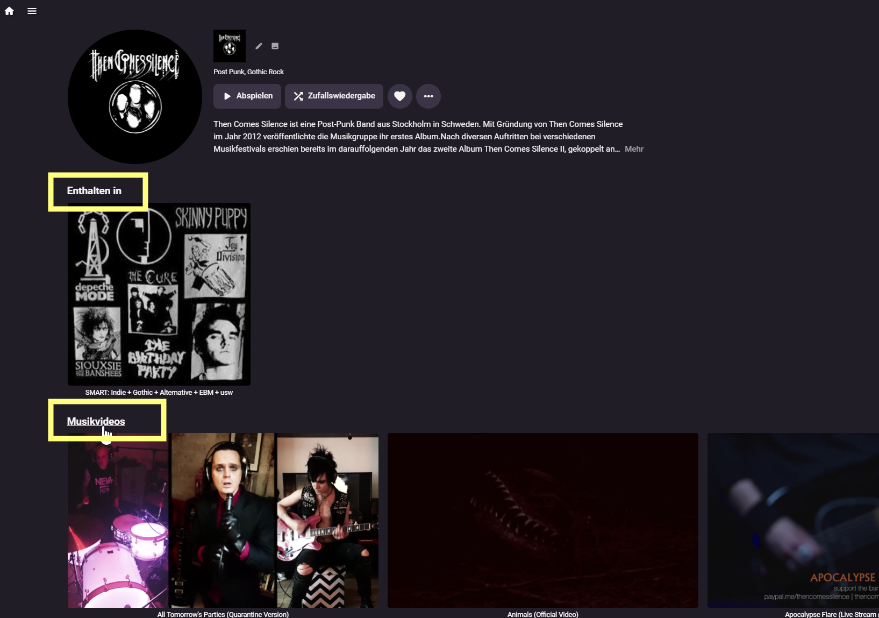
Task: Open the All Tomorrow's Parties video thumbnail
Action: click(x=223, y=520)
